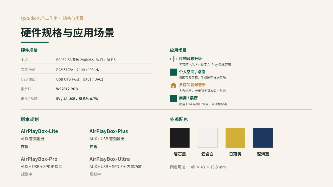Choose the 深海蓝 navy color swatch
Image resolution: width=333 pixels, height=187 pixels.
pyautogui.click(x=263, y=138)
